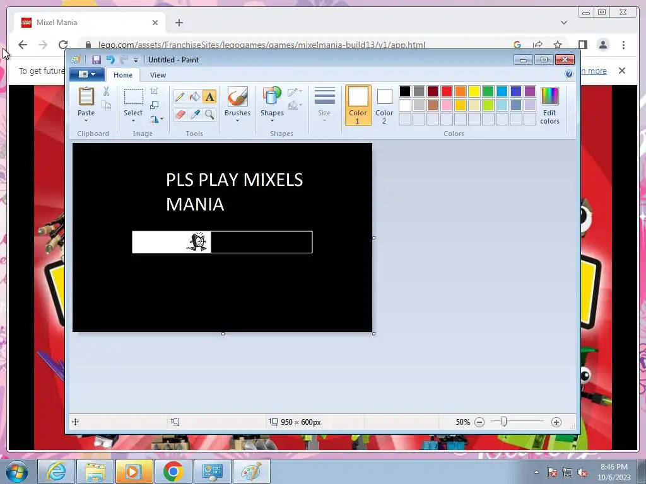
Task: Pick the green color swatch
Action: (x=488, y=91)
